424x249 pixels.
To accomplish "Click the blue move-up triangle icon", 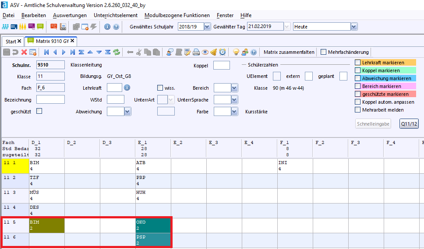I will (90, 52).
